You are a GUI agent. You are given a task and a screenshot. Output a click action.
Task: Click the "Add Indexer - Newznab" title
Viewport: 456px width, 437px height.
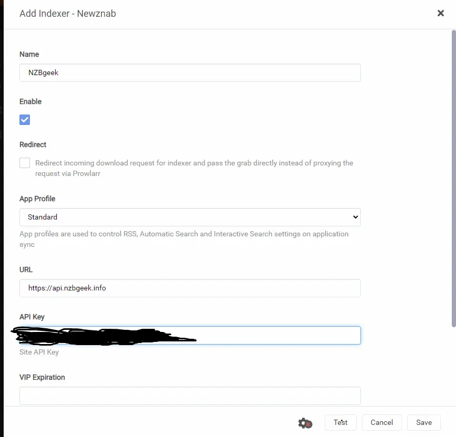[68, 14]
